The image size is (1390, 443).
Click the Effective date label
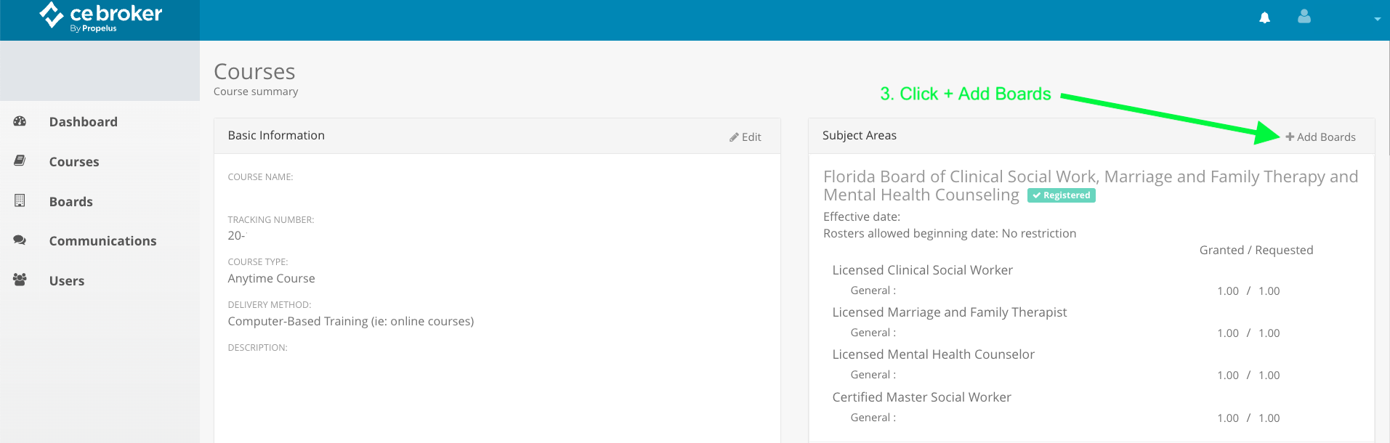click(862, 217)
